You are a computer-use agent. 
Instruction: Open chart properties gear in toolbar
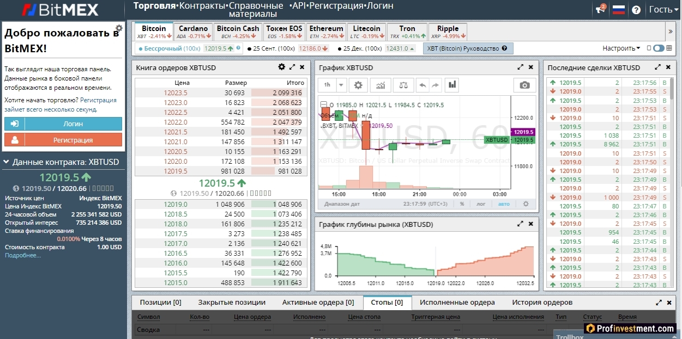pyautogui.click(x=358, y=85)
